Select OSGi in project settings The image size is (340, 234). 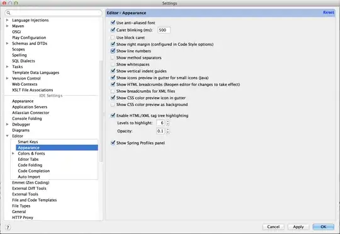click(16, 32)
